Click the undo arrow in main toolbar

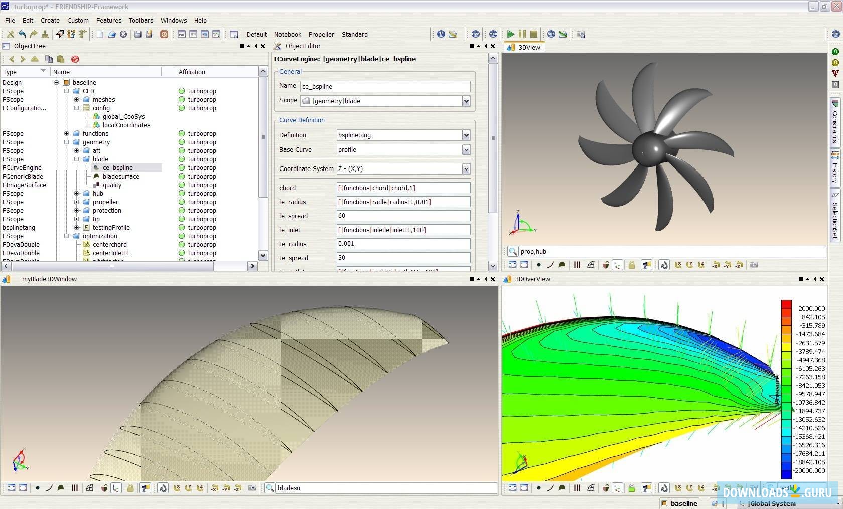tap(22, 34)
